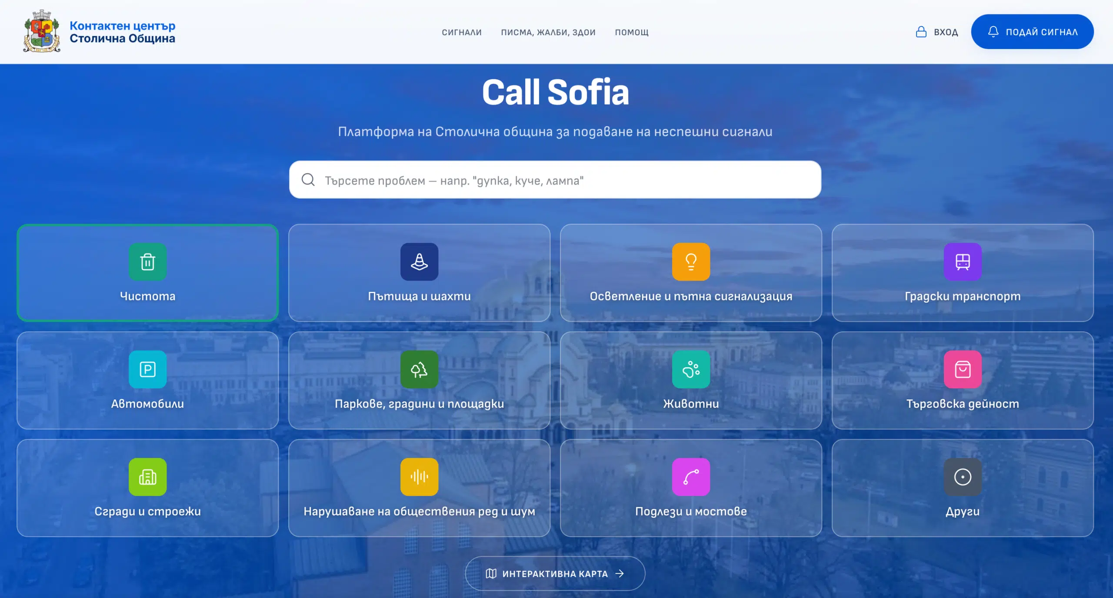Image resolution: width=1113 pixels, height=598 pixels.
Task: Open the ИНТЕРАКТИВНА КАРТА button
Action: click(555, 574)
